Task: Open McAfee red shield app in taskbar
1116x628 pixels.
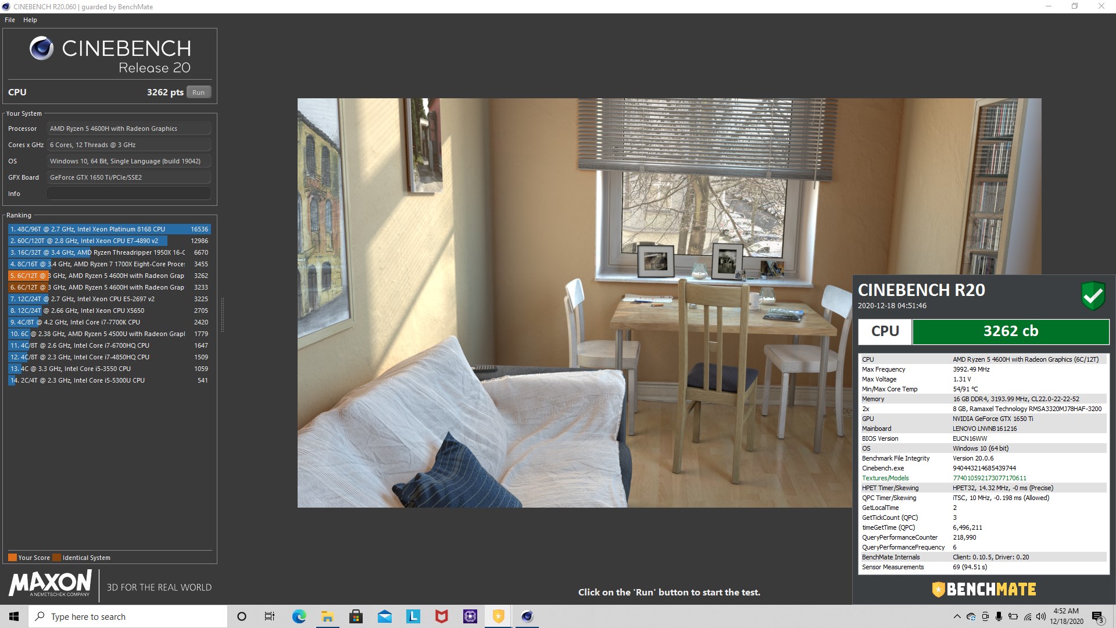Action: click(441, 616)
